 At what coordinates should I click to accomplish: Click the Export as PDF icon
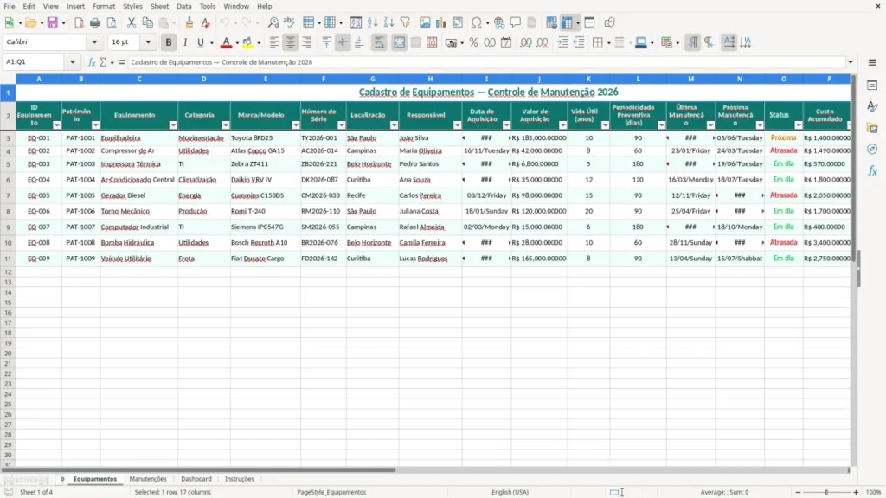(79, 22)
